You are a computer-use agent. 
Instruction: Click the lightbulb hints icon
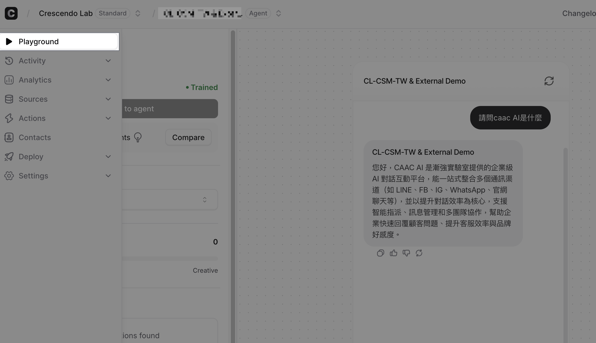tap(138, 137)
